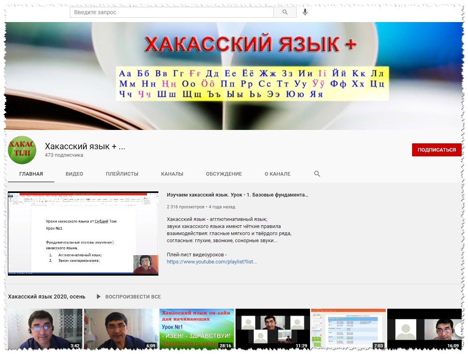The image size is (468, 354).
Task: Open the featured video thumbnail showing Урок №1 document
Action: point(83,233)
